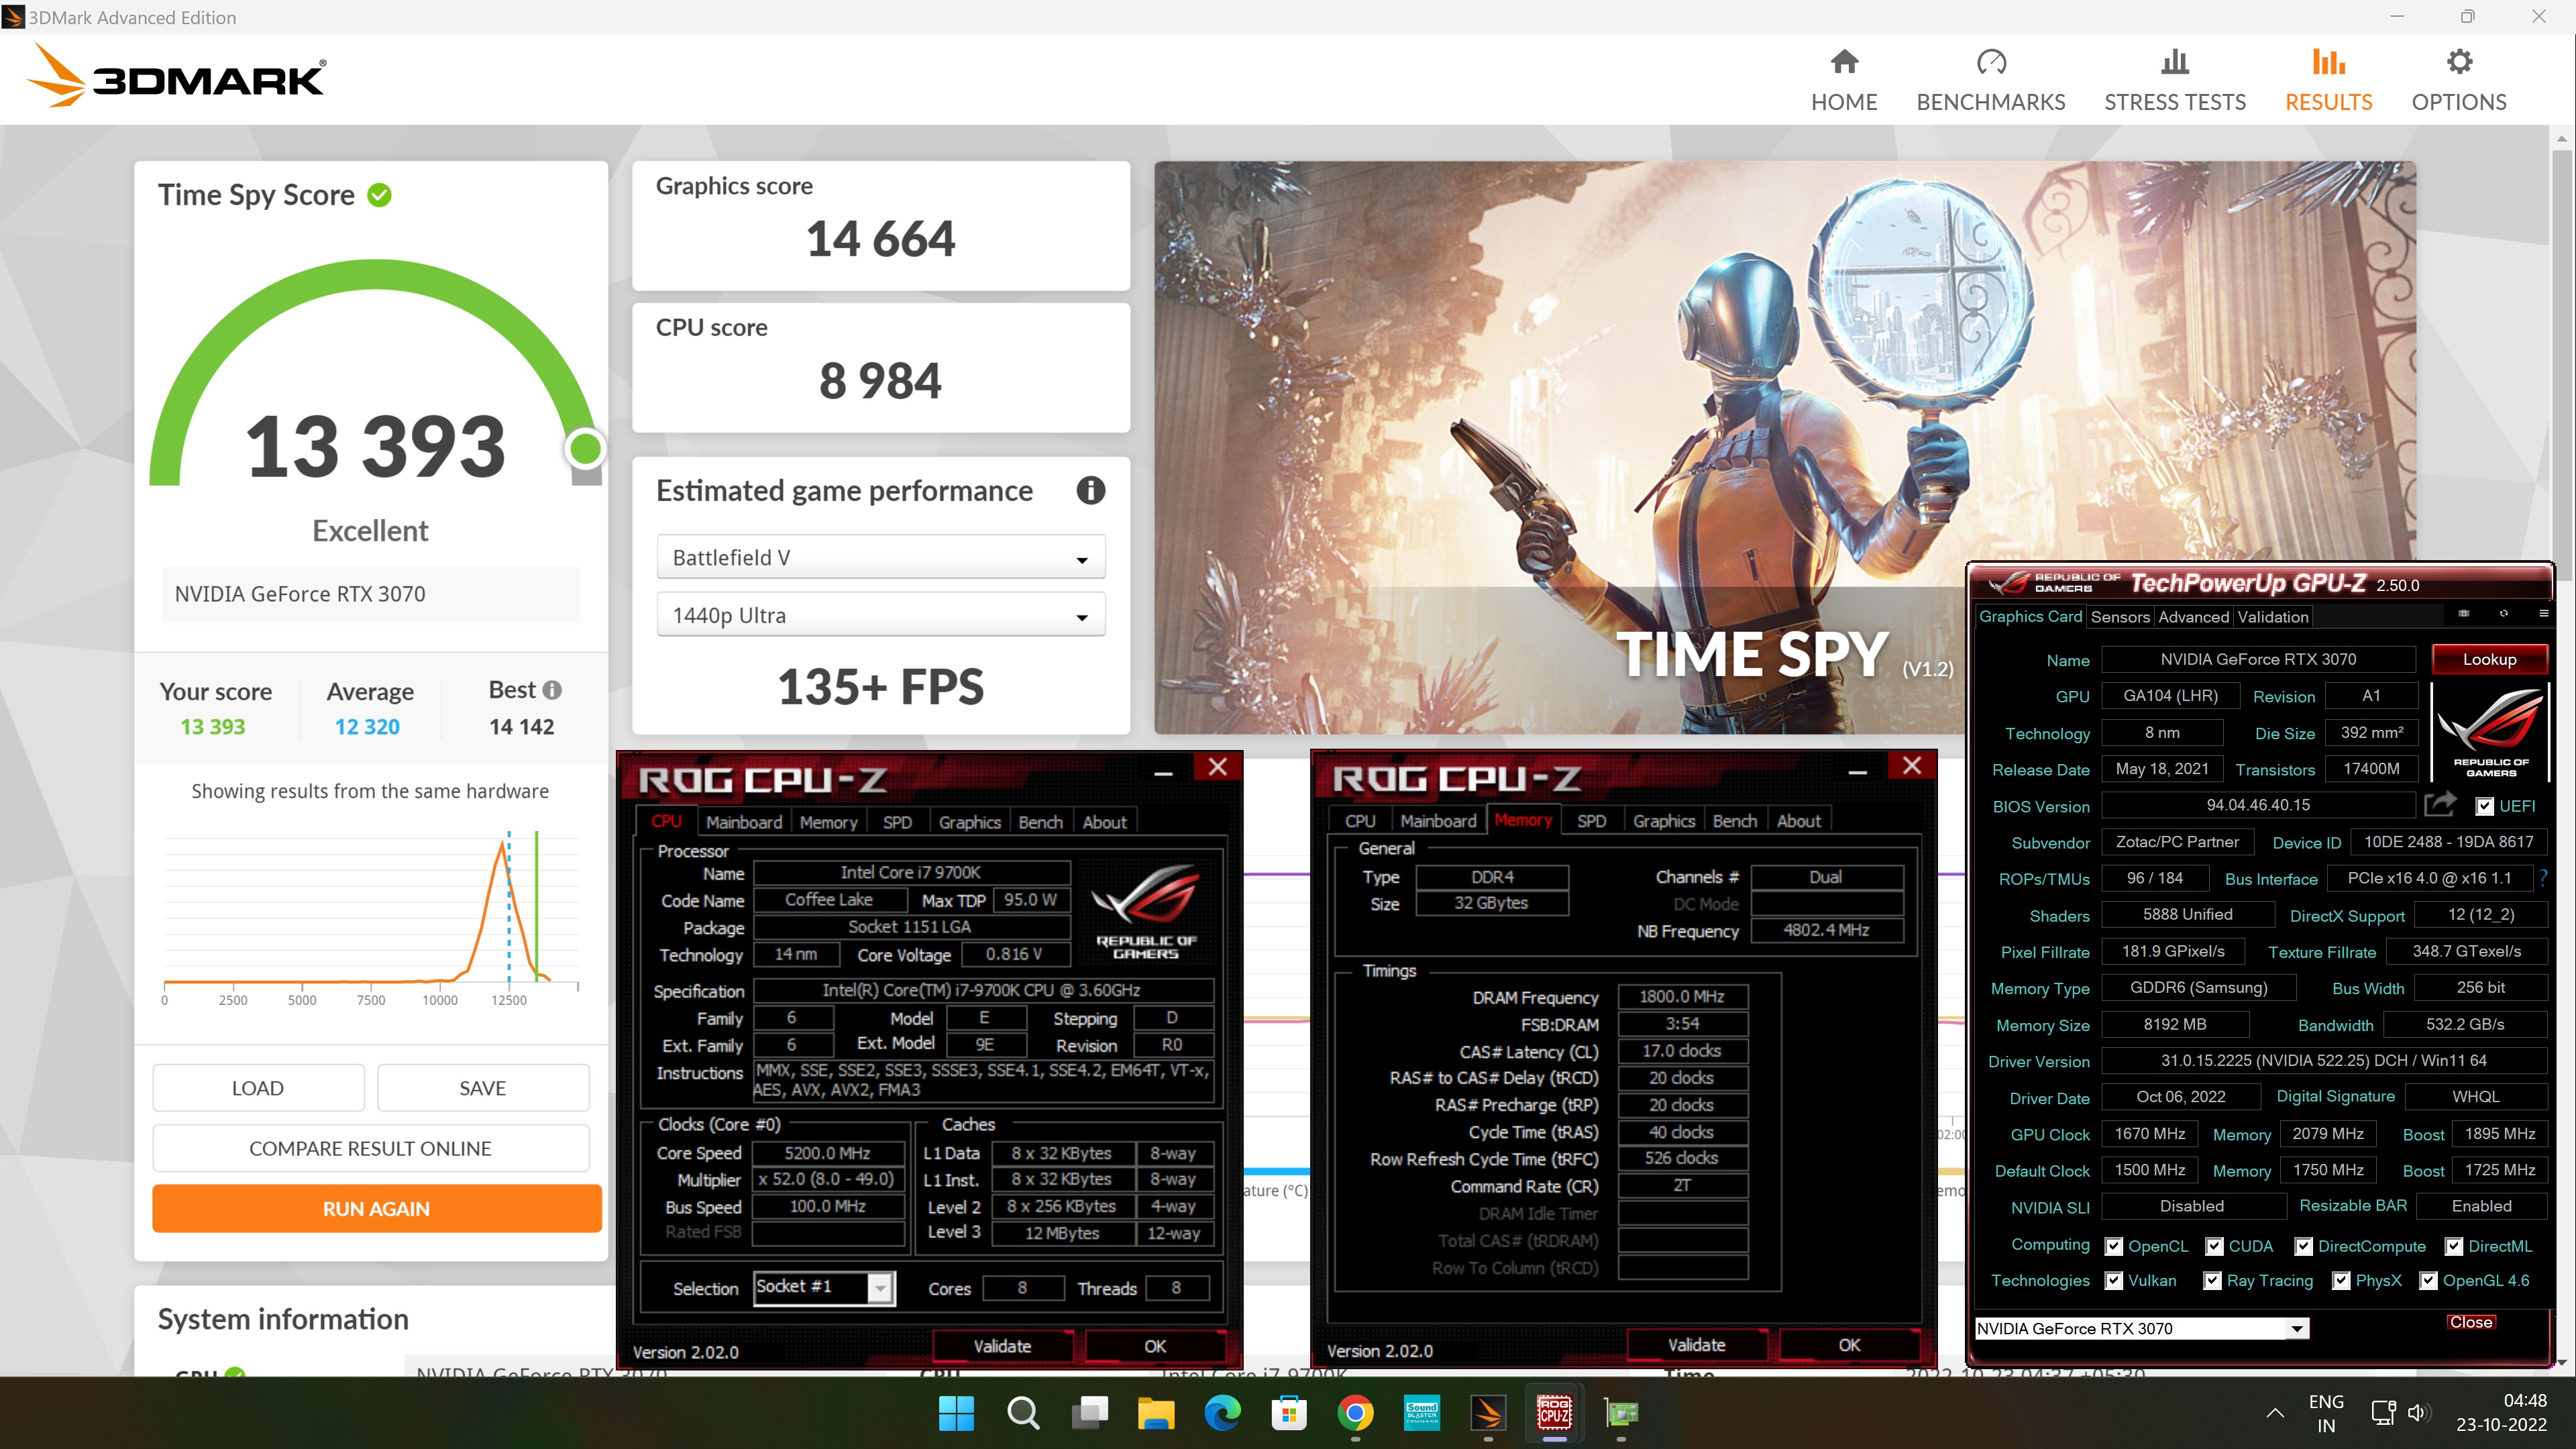Click the GPU-Z screenshot camera icon
The width and height of the screenshot is (2576, 1449).
click(x=2463, y=614)
